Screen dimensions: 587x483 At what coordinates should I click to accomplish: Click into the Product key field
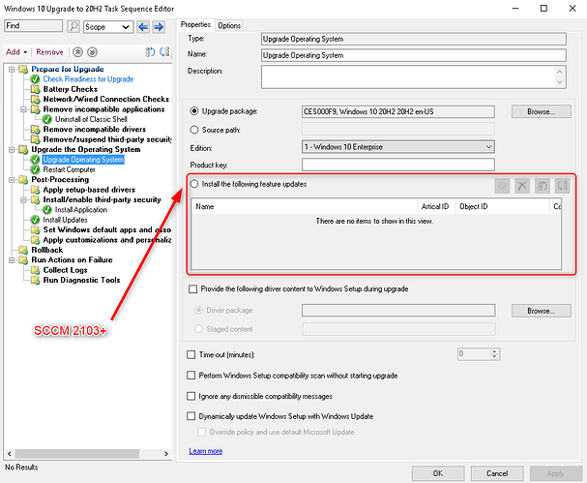pos(398,165)
